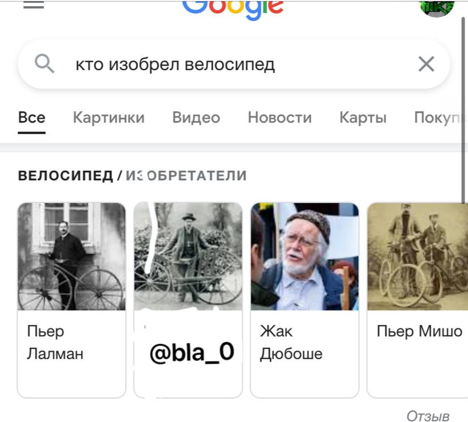The height and width of the screenshot is (422, 468).
Task: Open the Карты tab
Action: click(x=363, y=118)
